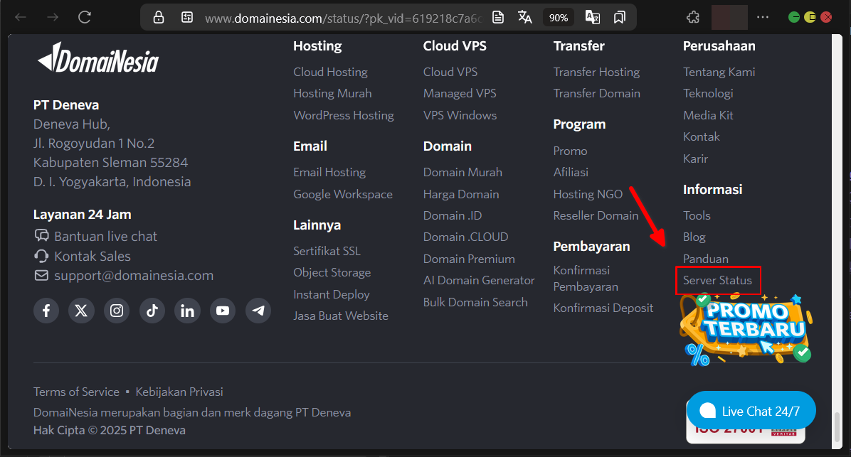Go back with the browser back arrow
This screenshot has width=851, height=457.
click(21, 17)
